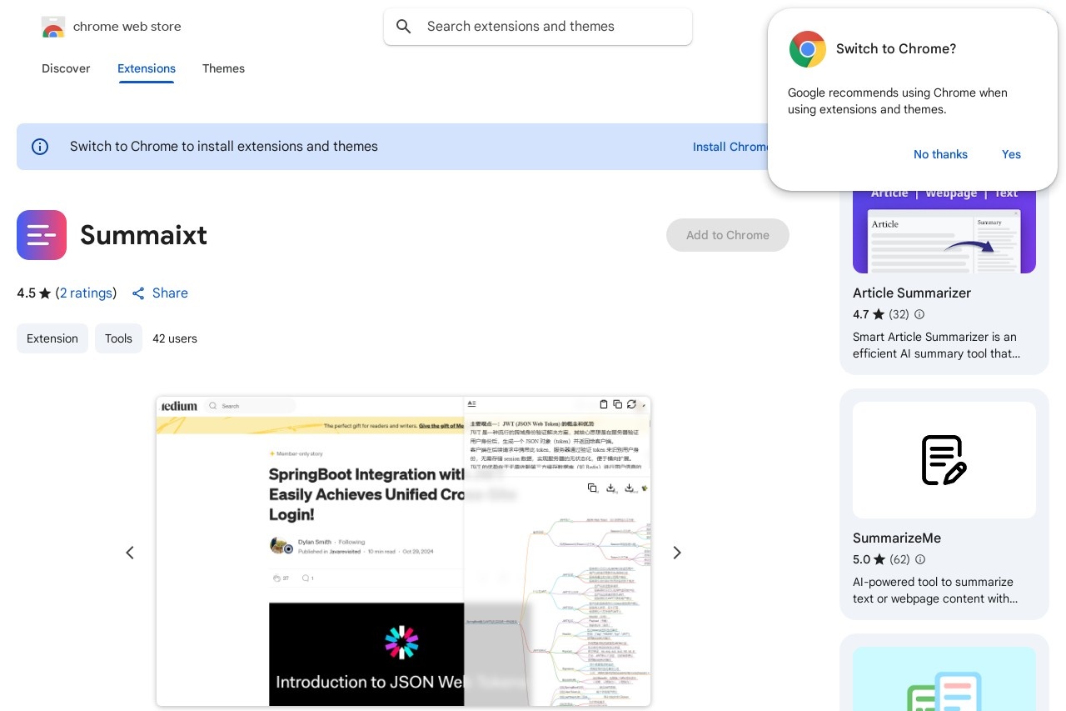Click the Summaixt heading

[143, 235]
